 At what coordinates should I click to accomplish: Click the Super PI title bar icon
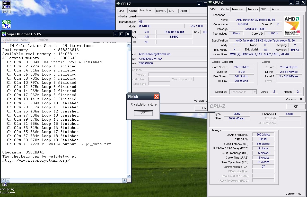pos(4,34)
